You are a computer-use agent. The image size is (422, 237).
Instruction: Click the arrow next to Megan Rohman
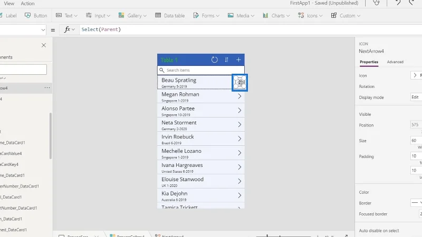(239, 96)
